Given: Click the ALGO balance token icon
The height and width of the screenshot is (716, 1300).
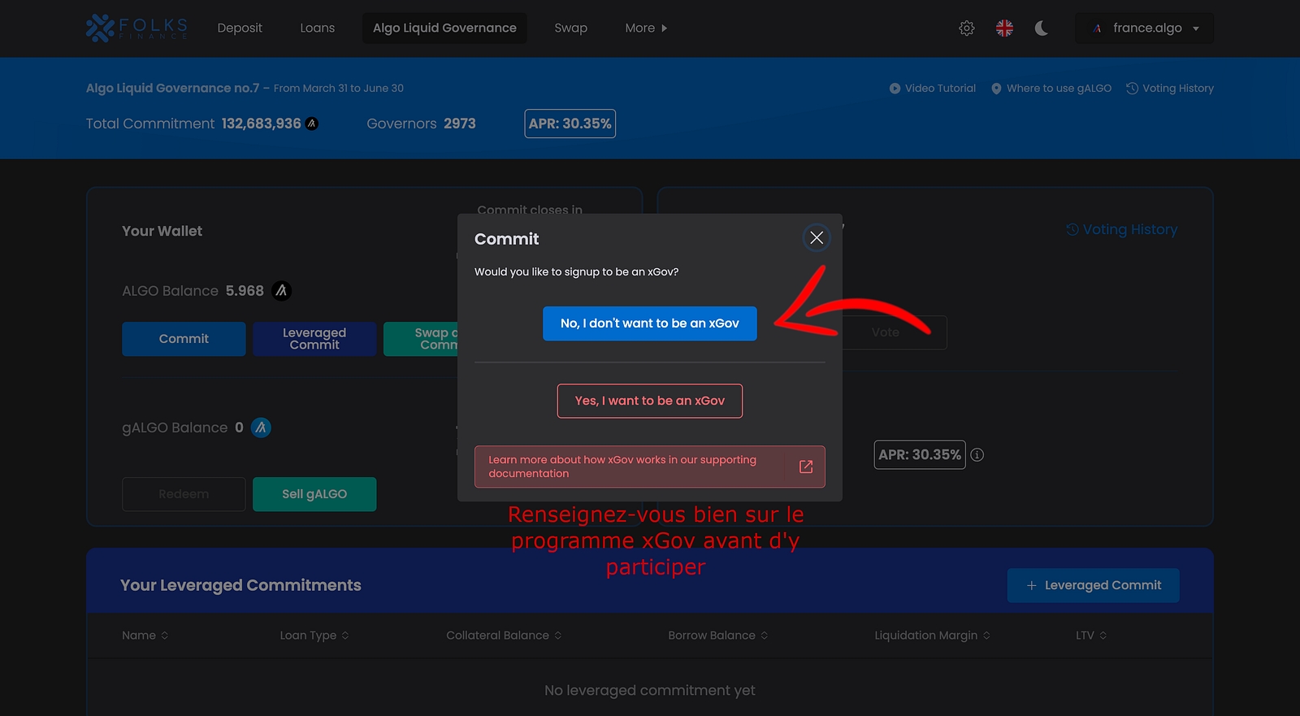Looking at the screenshot, I should pyautogui.click(x=281, y=291).
